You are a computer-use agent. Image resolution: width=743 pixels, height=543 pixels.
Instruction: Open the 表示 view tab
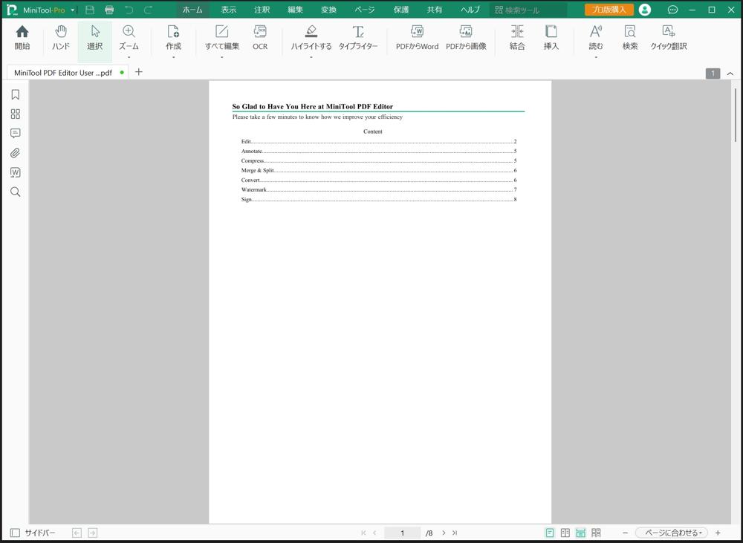(228, 10)
